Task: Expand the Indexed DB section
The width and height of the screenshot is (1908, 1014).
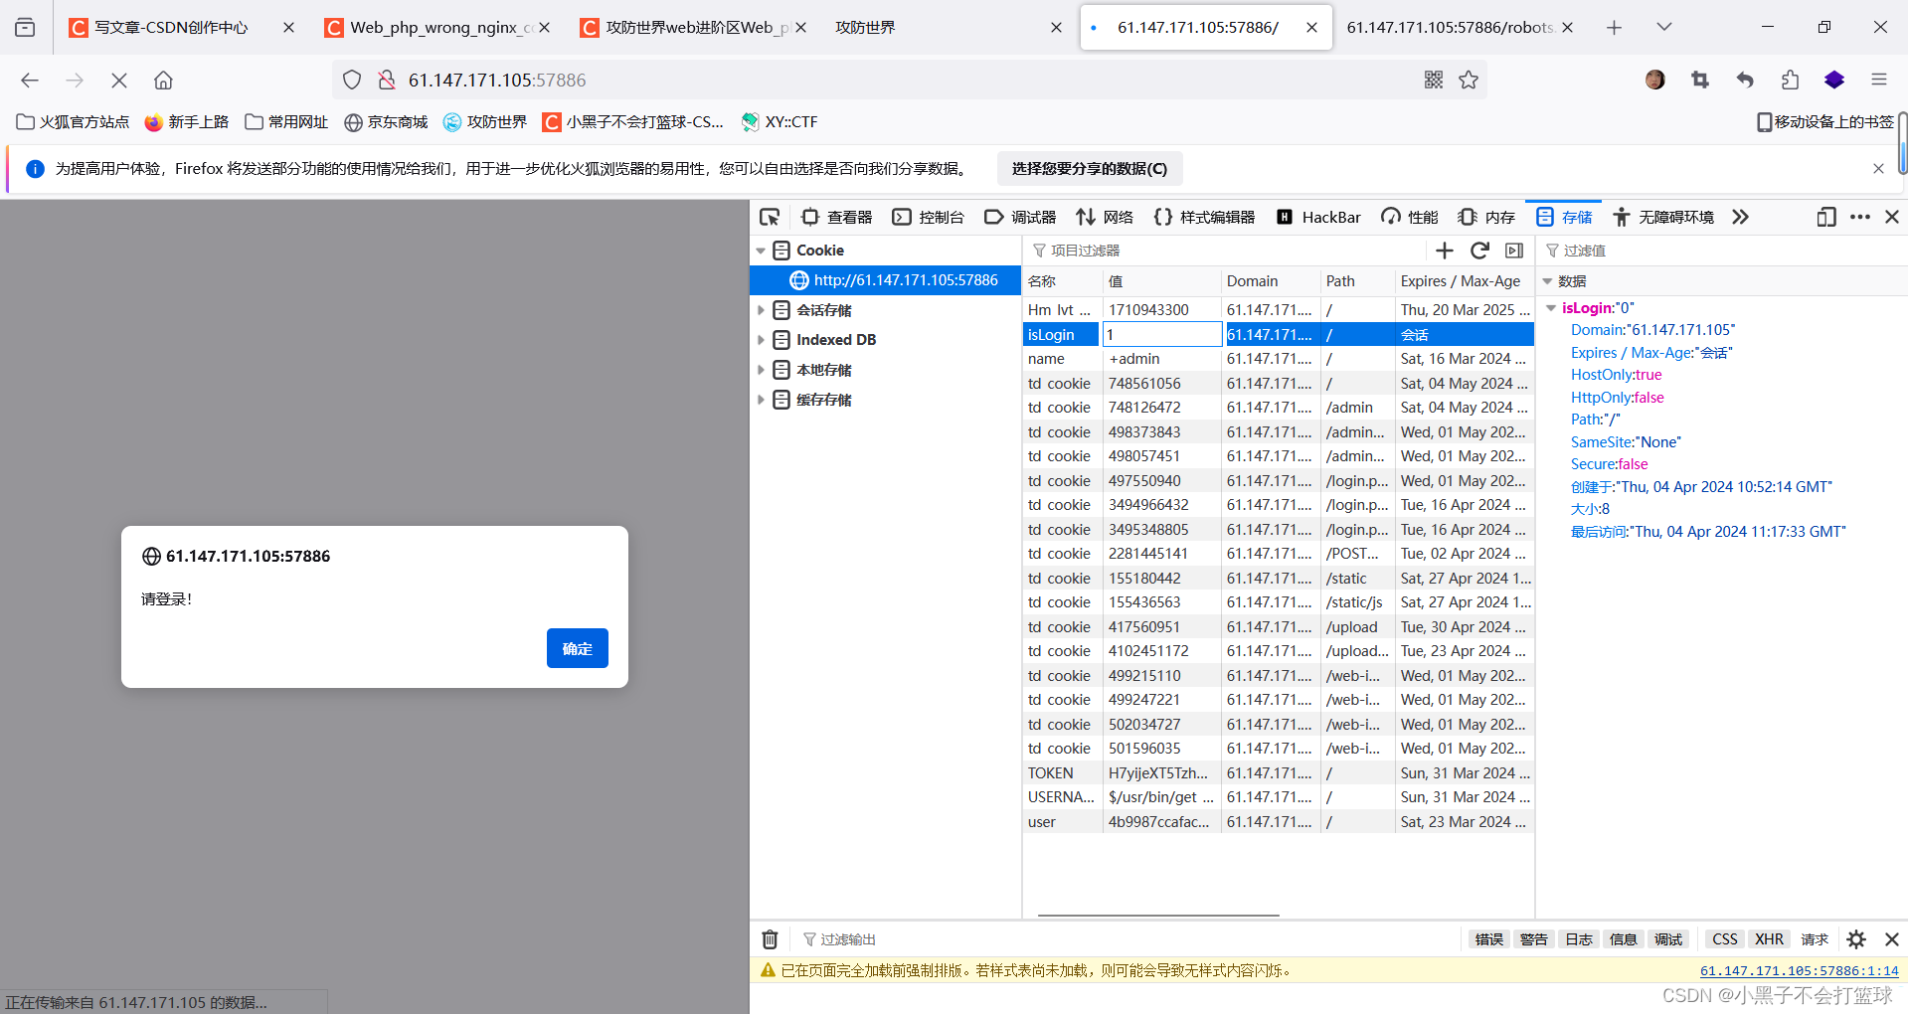Action: pyautogui.click(x=762, y=339)
